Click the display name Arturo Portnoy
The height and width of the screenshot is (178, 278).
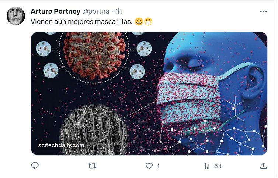coord(56,11)
